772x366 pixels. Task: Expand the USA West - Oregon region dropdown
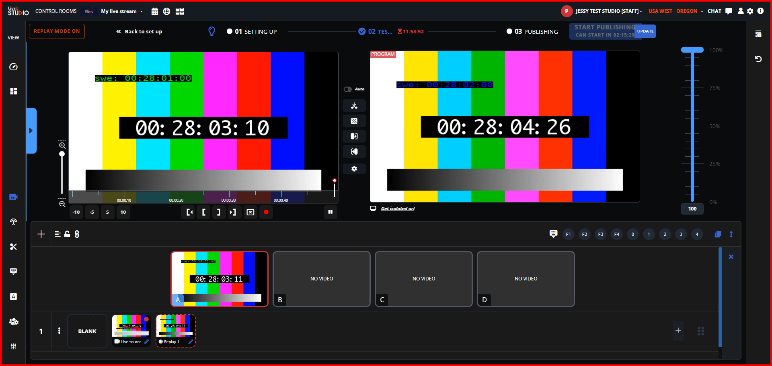point(675,11)
